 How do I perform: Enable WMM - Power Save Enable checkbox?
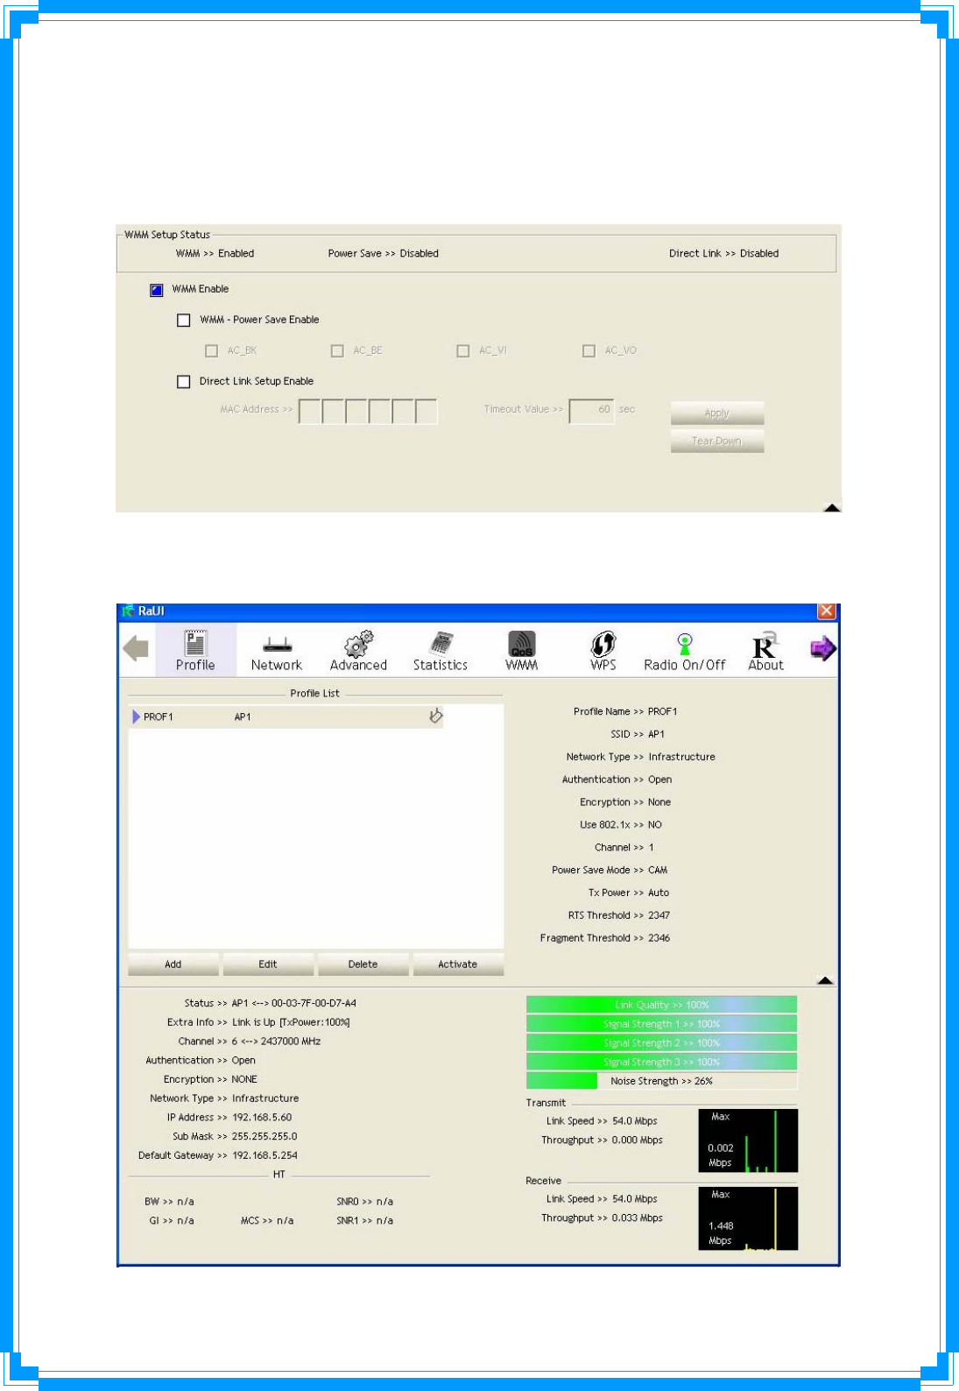(x=184, y=321)
